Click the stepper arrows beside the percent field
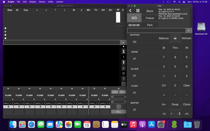The width and height of the screenshot is (210, 131). pyautogui.click(x=180, y=114)
